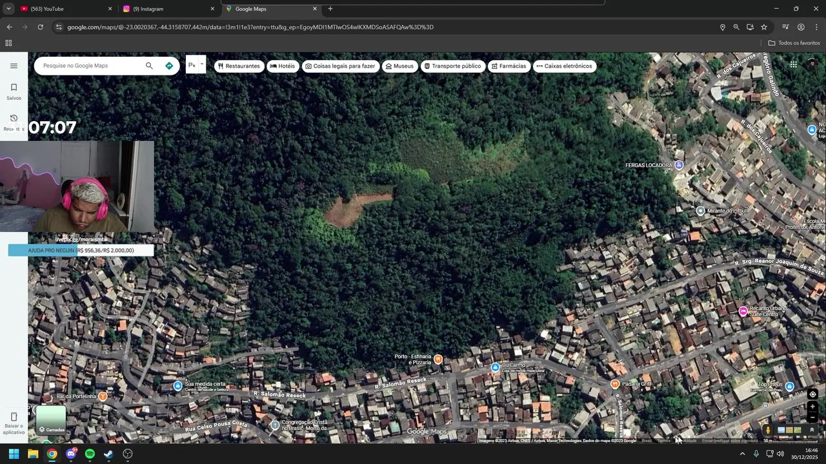
Task: Select the Recanto Urbano Suíte Centro pin
Action: 743,311
